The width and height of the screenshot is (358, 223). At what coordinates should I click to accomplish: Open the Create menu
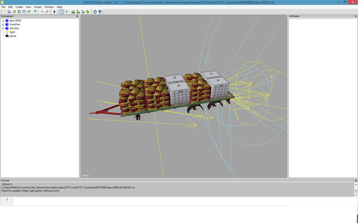19,7
